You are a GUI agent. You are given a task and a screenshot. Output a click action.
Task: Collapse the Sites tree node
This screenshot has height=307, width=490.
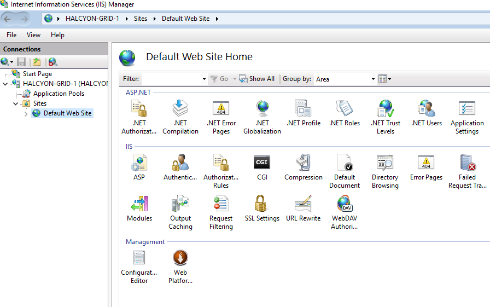(x=15, y=103)
